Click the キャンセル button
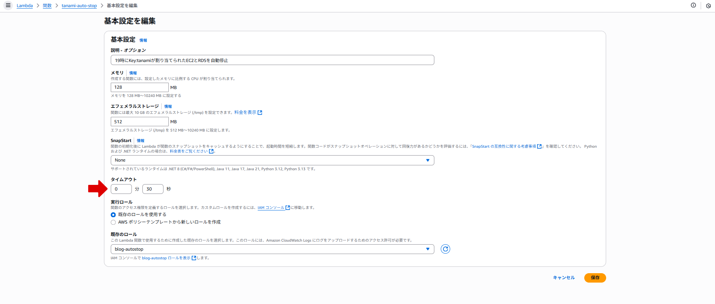 pyautogui.click(x=564, y=278)
